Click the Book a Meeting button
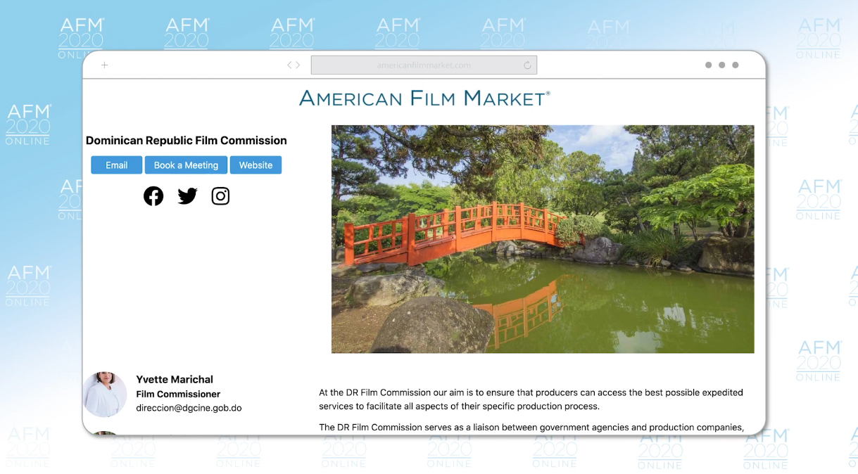Screen dimensions: 858x474 tap(186, 165)
